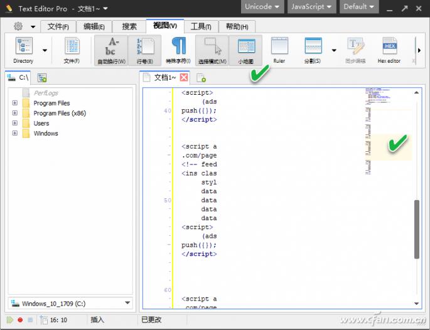The width and height of the screenshot is (430, 330).
Task: Switch to the 编辑(E) ribbon tab
Action: (x=94, y=26)
